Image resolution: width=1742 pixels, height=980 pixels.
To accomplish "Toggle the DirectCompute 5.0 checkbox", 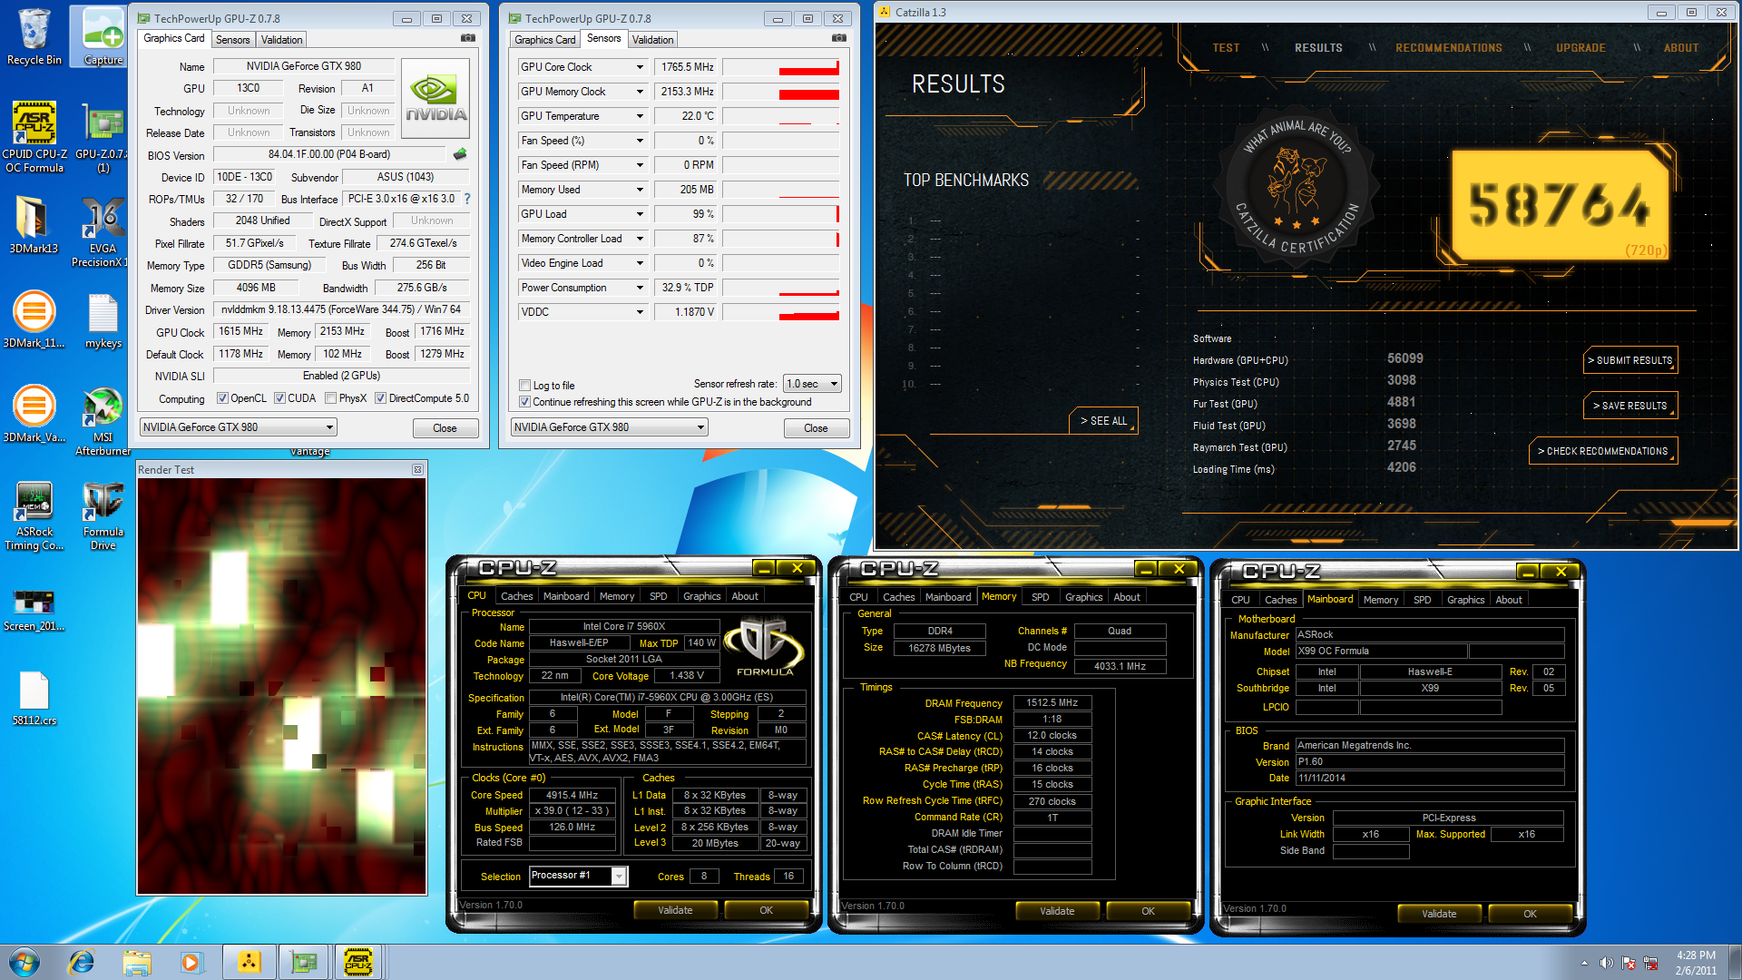I will pyautogui.click(x=381, y=398).
